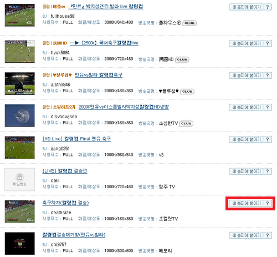
Task: Click the pitch thumbnail for jiang0251's broadcast
Action: tap(20, 148)
